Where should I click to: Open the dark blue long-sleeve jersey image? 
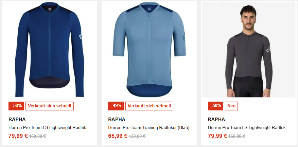click(50, 50)
